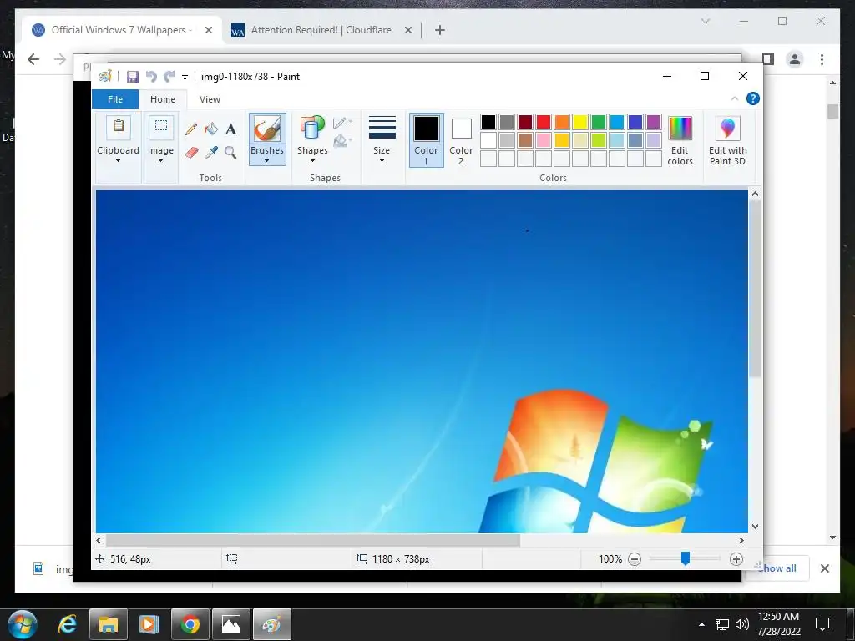Select the Magnifier tool
The image size is (855, 641).
click(x=231, y=152)
